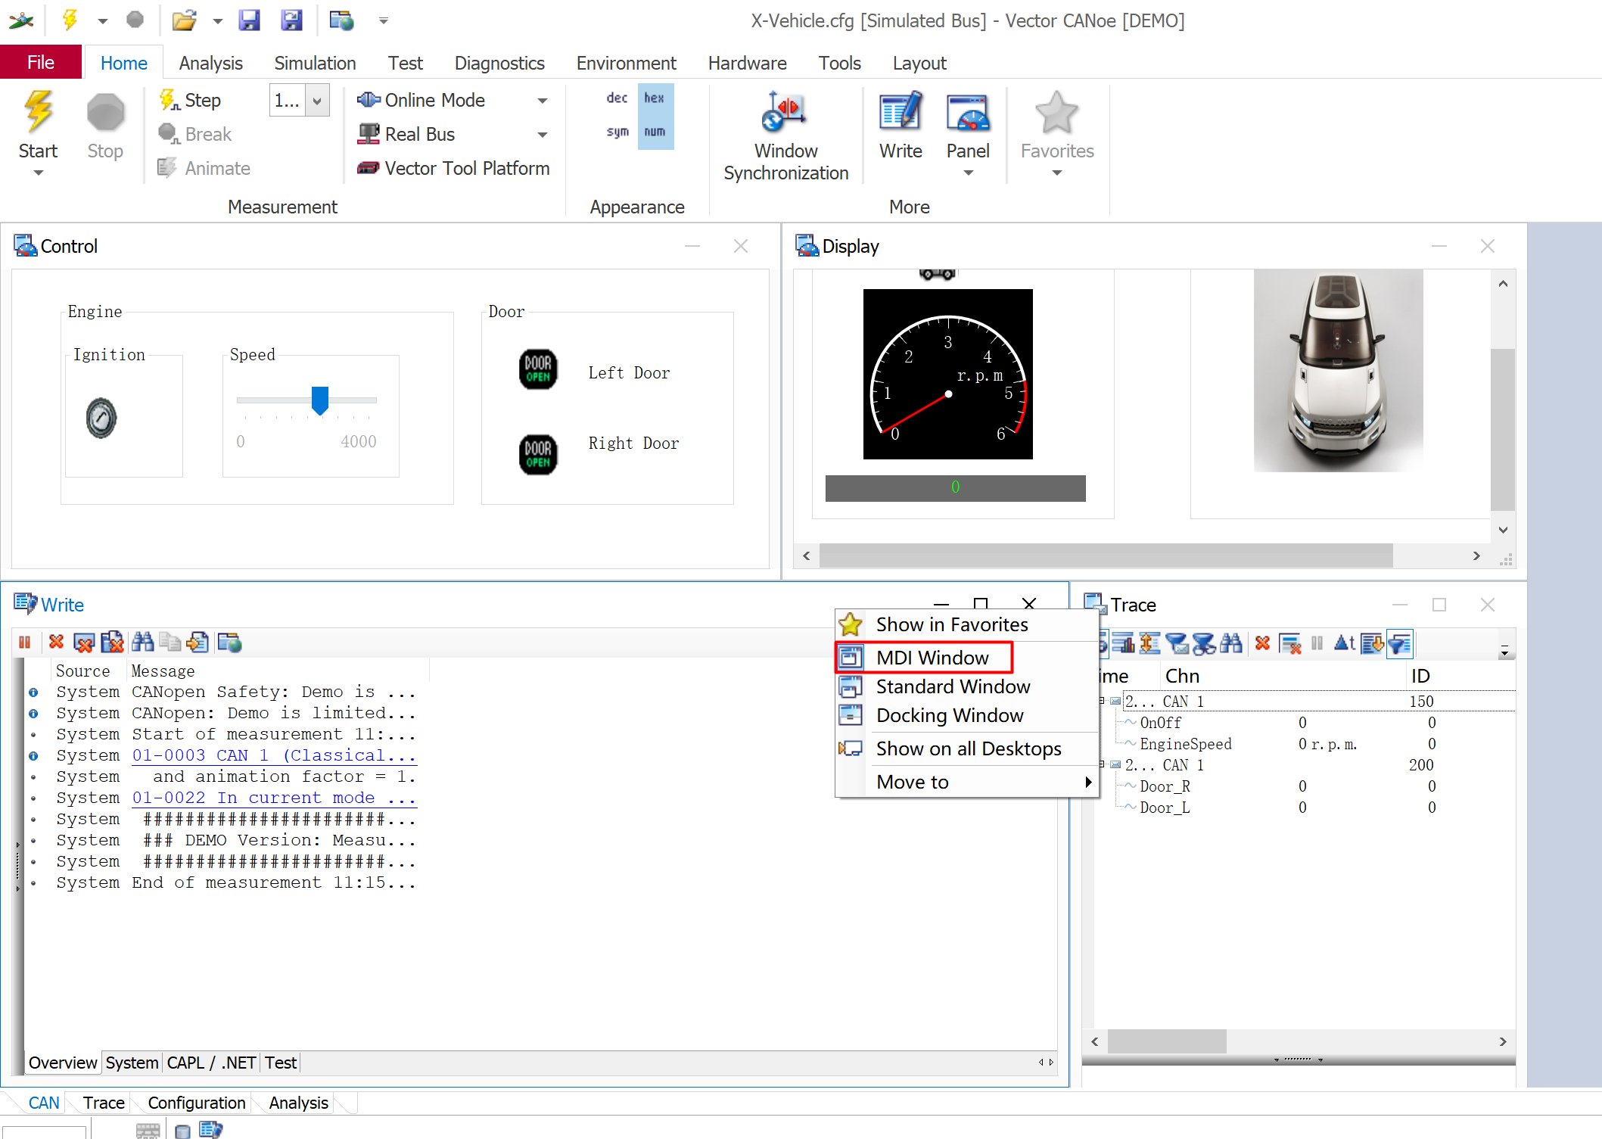The width and height of the screenshot is (1602, 1139).
Task: Clear the Write window contents
Action: tap(56, 642)
